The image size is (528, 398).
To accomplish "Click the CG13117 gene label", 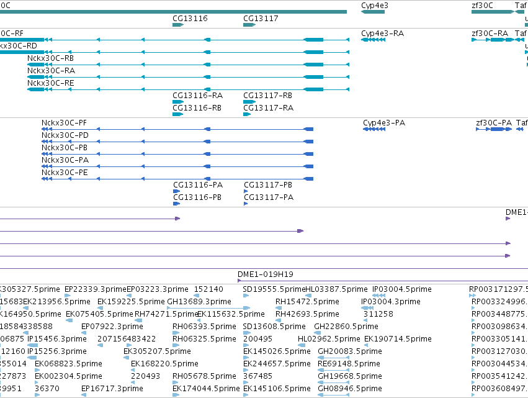I will 261,18.
